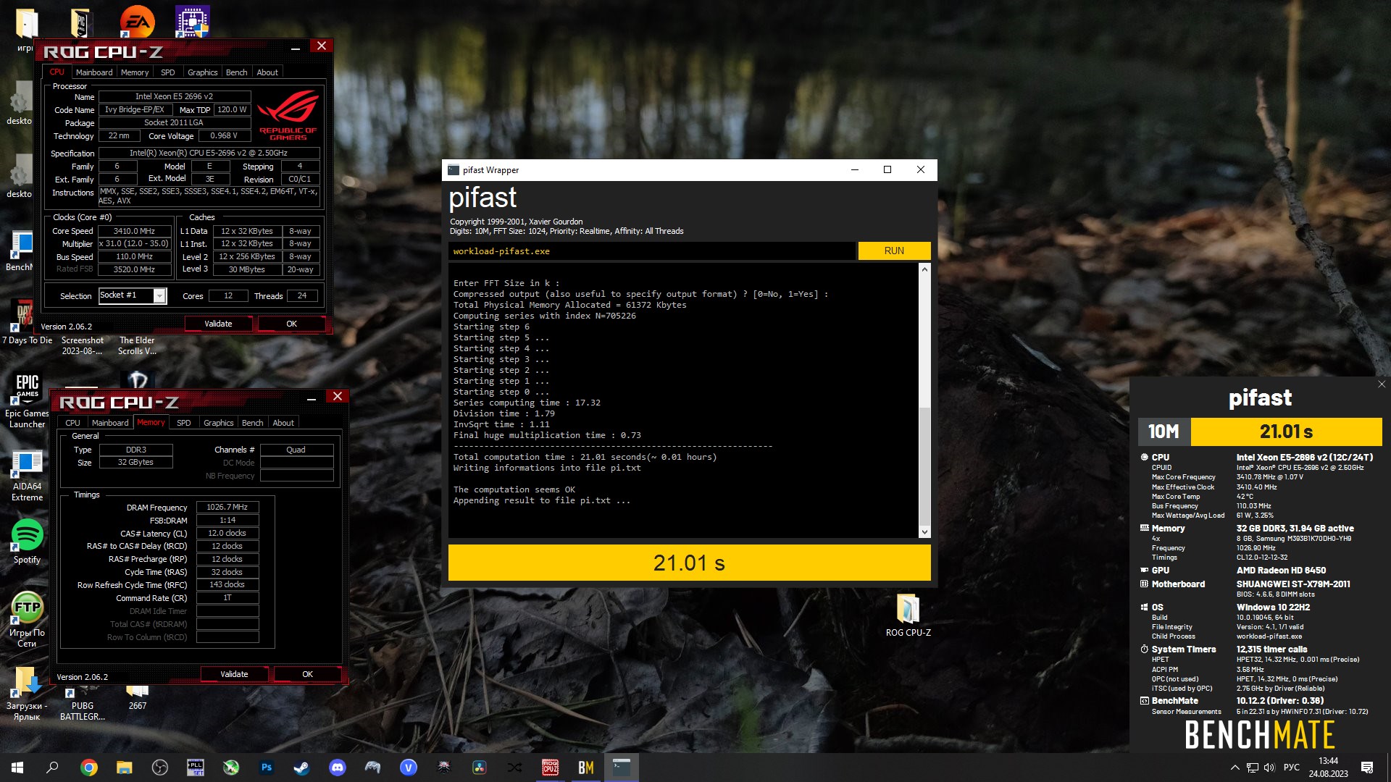Open the FTP Игры По Сети shortcut

[x=27, y=619]
